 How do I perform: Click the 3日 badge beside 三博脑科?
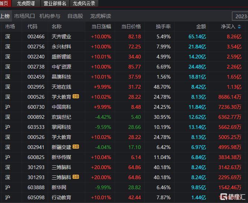pos(76,177)
